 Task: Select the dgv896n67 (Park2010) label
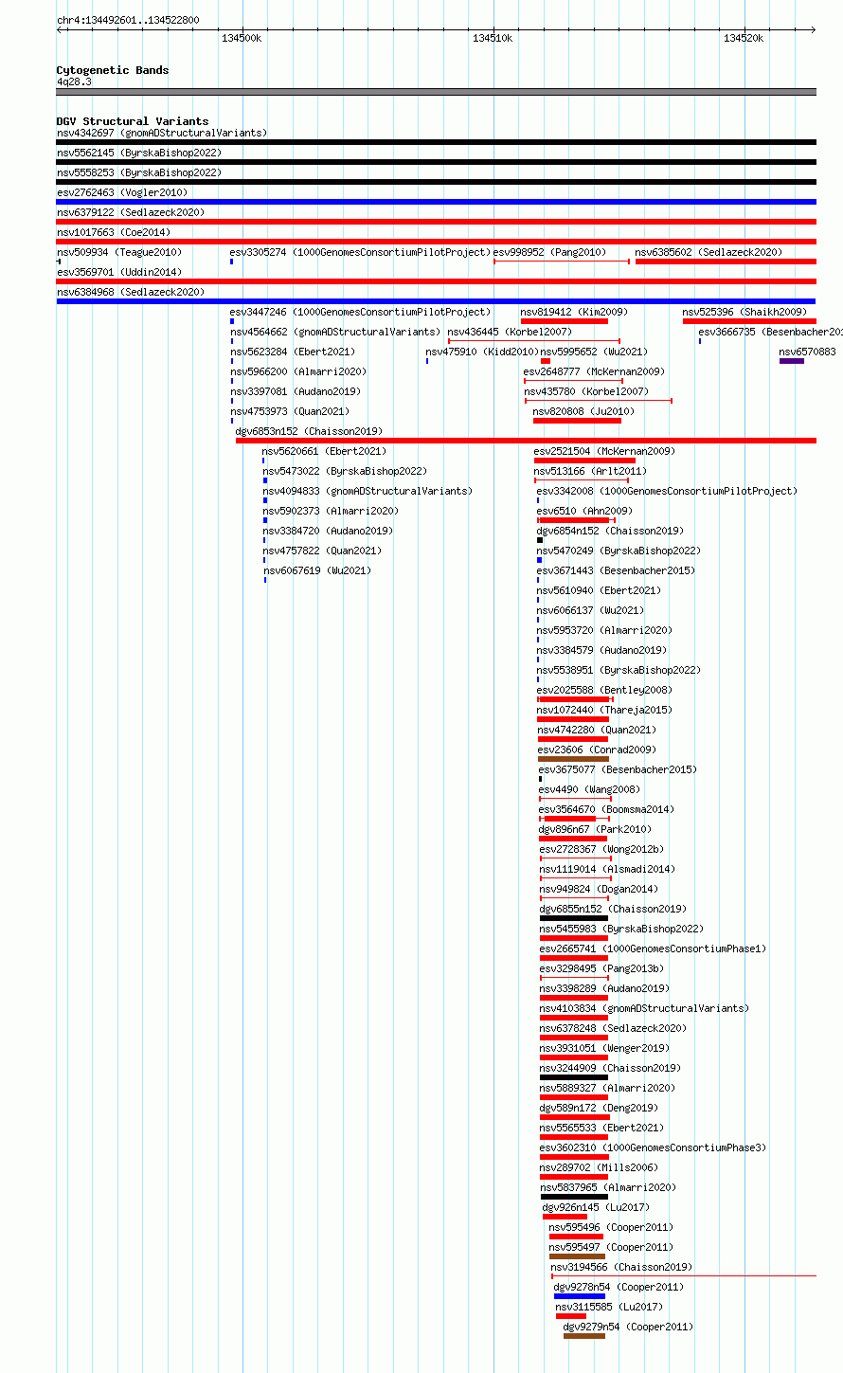coord(595,830)
